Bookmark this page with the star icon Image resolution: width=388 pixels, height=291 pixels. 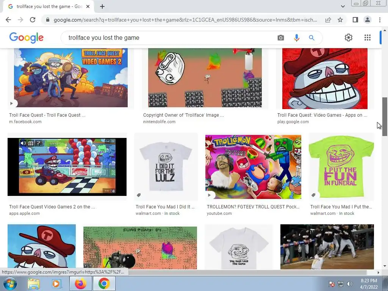[x=340, y=20]
